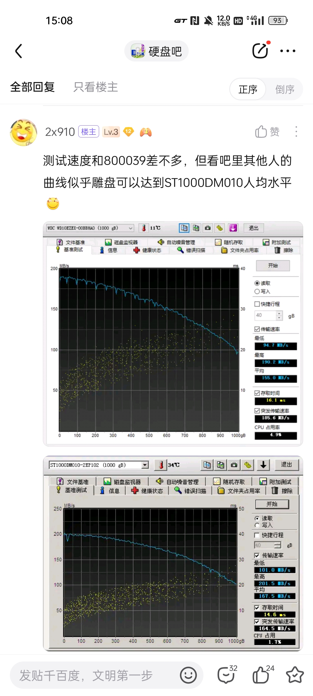The width and height of the screenshot is (313, 696).
Task: Tap the 楼主 badge beside 2x910
Action: coord(89,132)
